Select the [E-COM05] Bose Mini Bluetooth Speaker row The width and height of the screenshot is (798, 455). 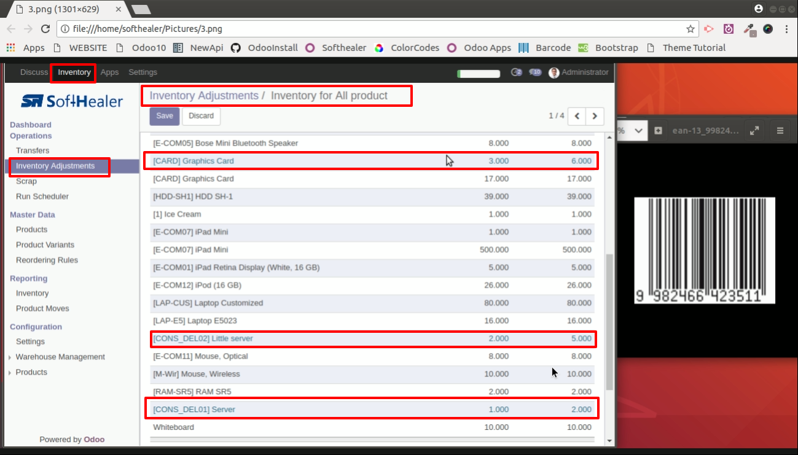(x=372, y=143)
